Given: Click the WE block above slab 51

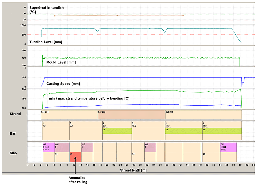Looking at the screenshot, I should [x=62, y=147].
